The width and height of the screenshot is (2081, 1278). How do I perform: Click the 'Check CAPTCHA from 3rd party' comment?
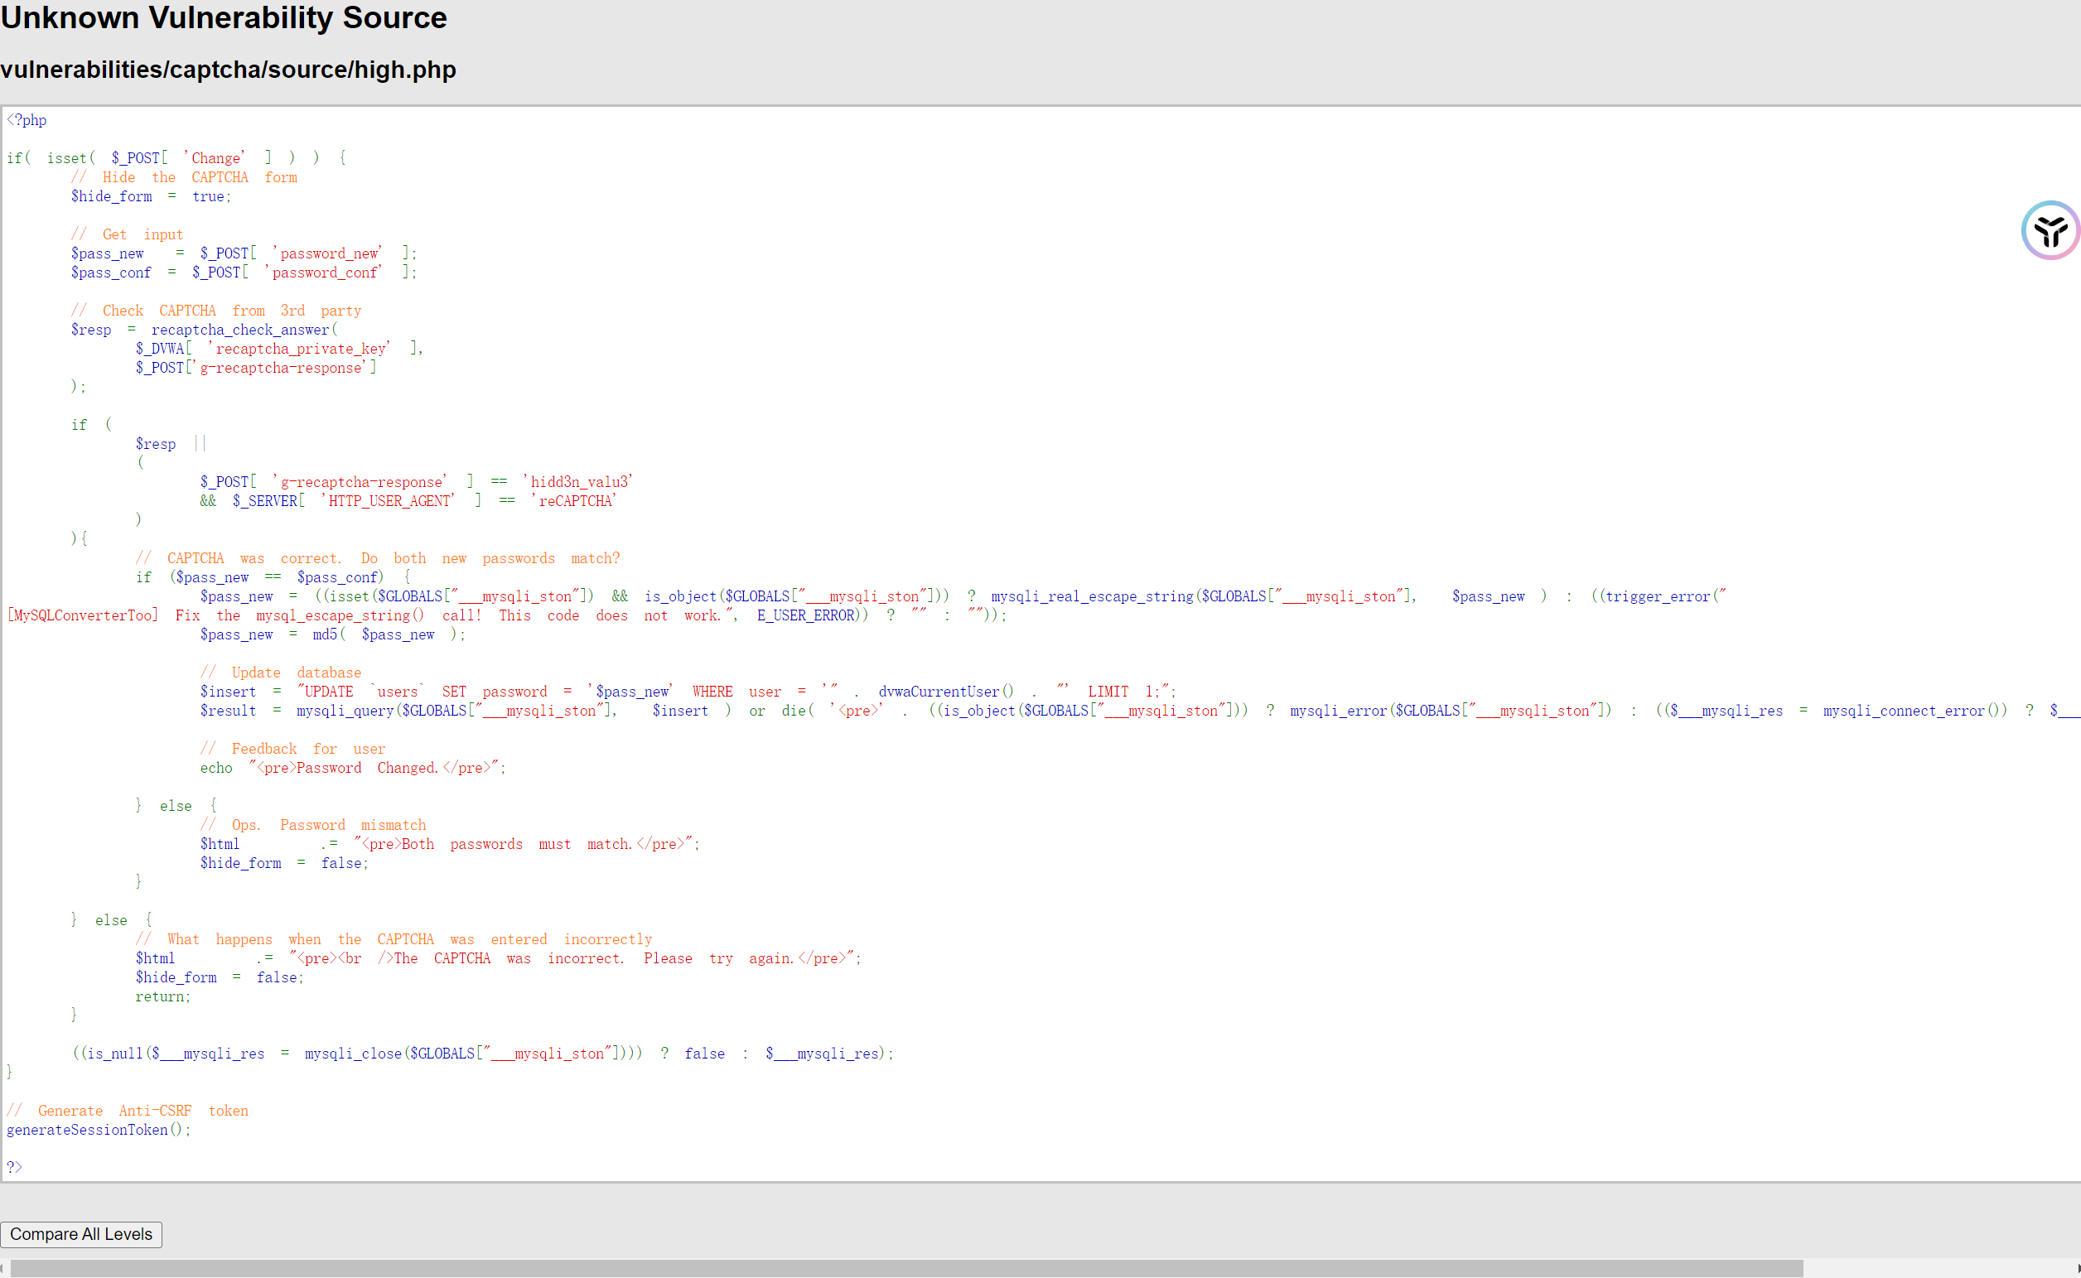[x=216, y=311]
